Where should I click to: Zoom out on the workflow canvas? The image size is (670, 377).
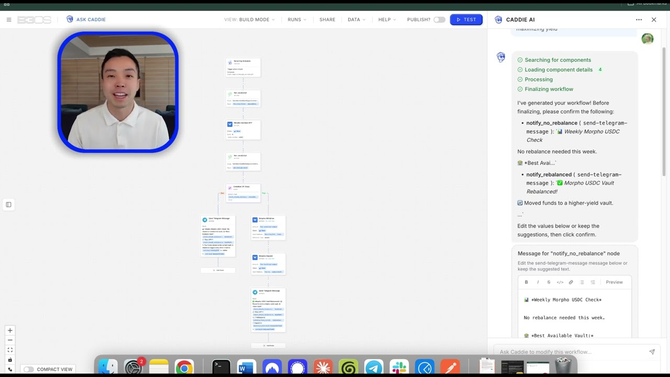click(10, 340)
